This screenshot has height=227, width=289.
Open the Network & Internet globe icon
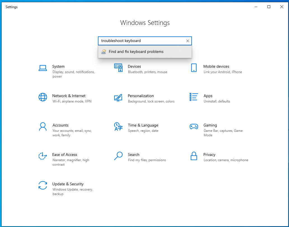[x=43, y=97]
